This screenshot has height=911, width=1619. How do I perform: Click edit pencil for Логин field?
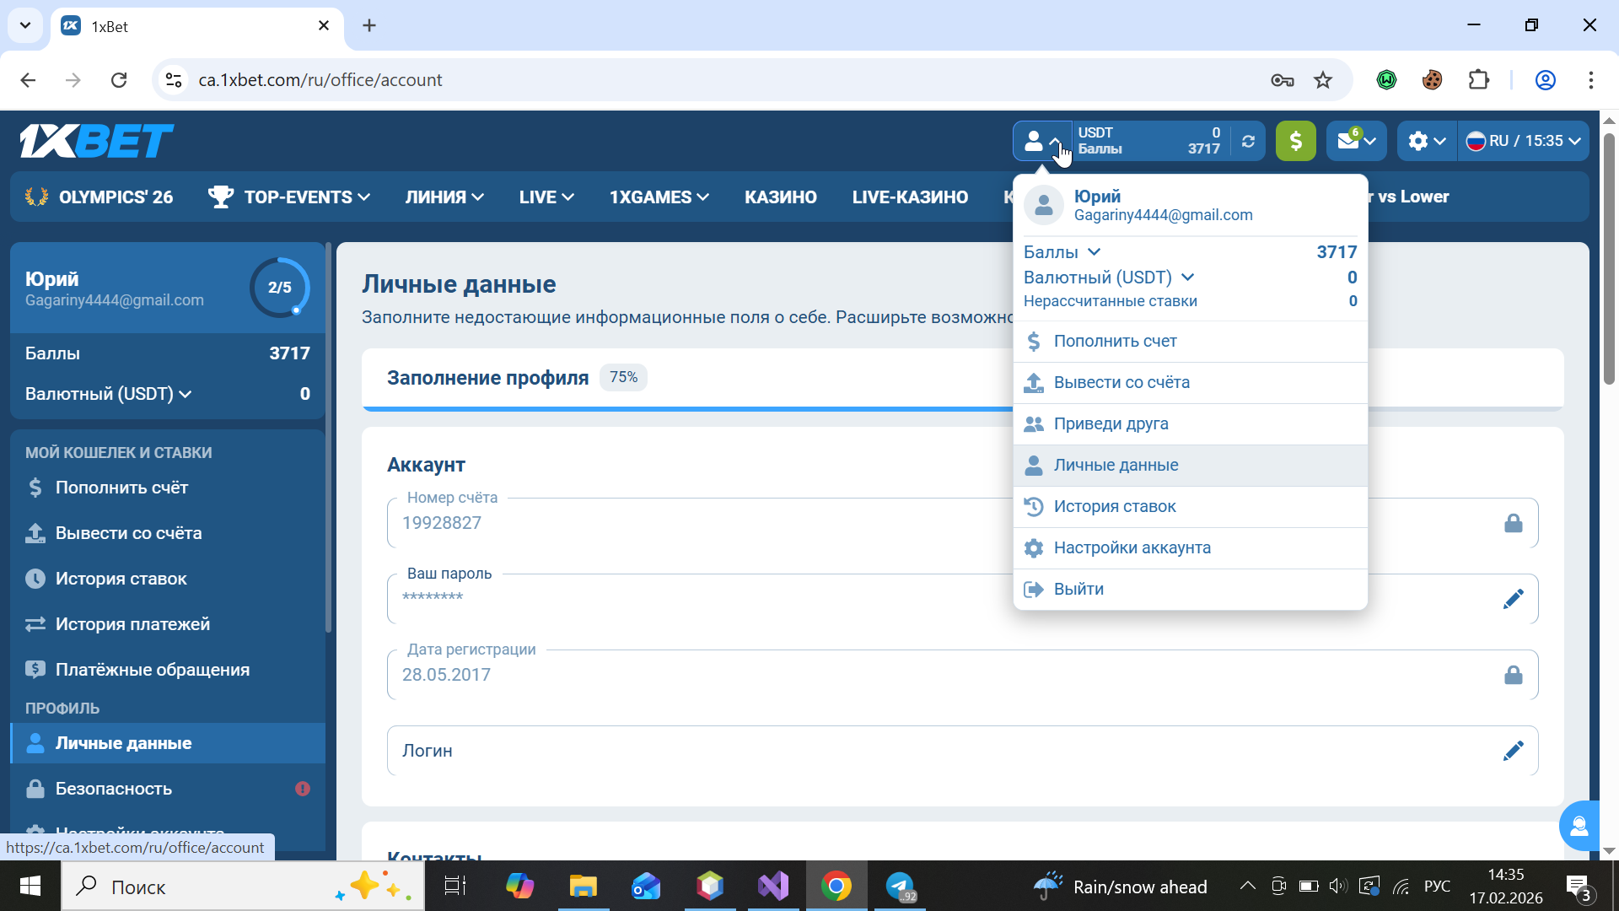point(1513,751)
